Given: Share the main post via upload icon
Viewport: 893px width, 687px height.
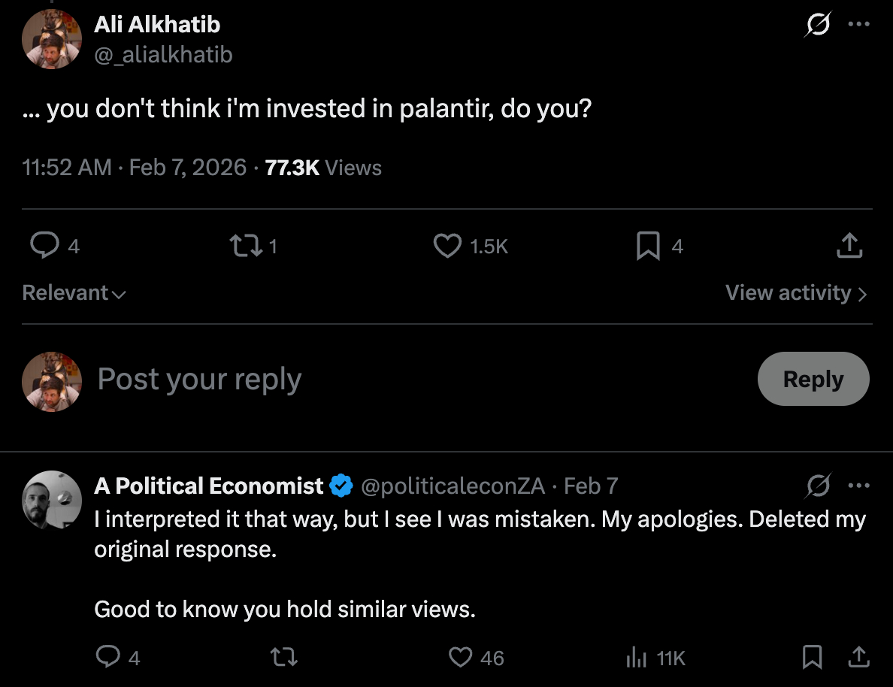Looking at the screenshot, I should tap(849, 246).
